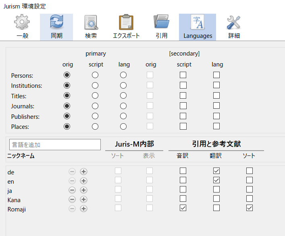Select primary orig for Persons
The height and width of the screenshot is (236, 285).
(67, 75)
